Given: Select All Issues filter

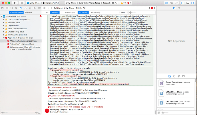Looking at the screenshot, I should [83, 13].
